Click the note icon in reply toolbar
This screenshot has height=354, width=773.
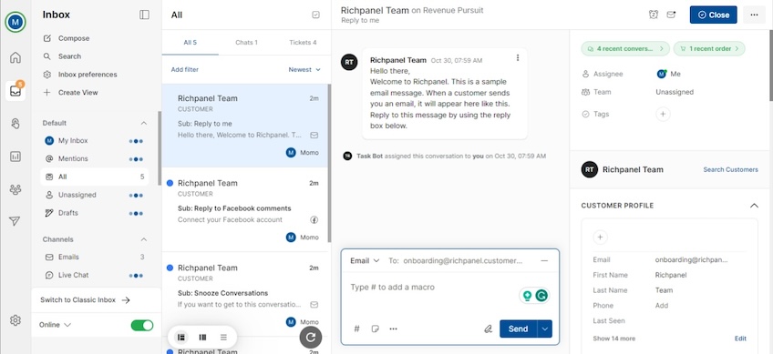coord(376,329)
